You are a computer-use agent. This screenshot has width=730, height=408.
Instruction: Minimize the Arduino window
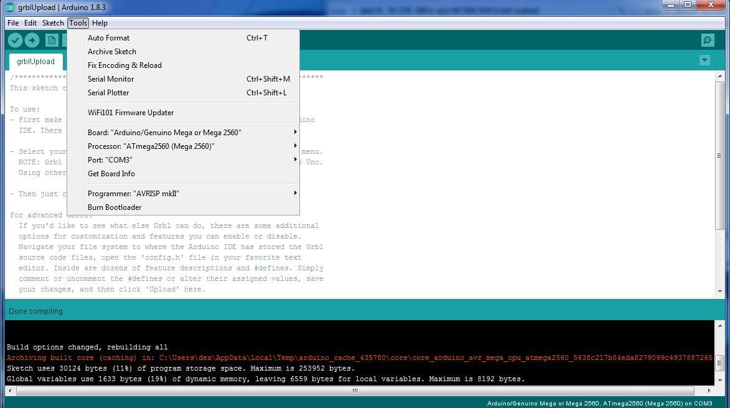tap(671, 5)
